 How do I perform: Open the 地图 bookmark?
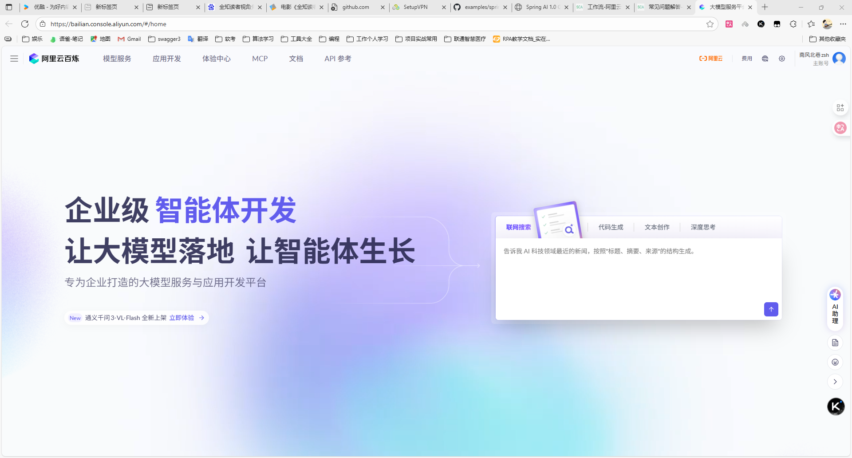[100, 39]
